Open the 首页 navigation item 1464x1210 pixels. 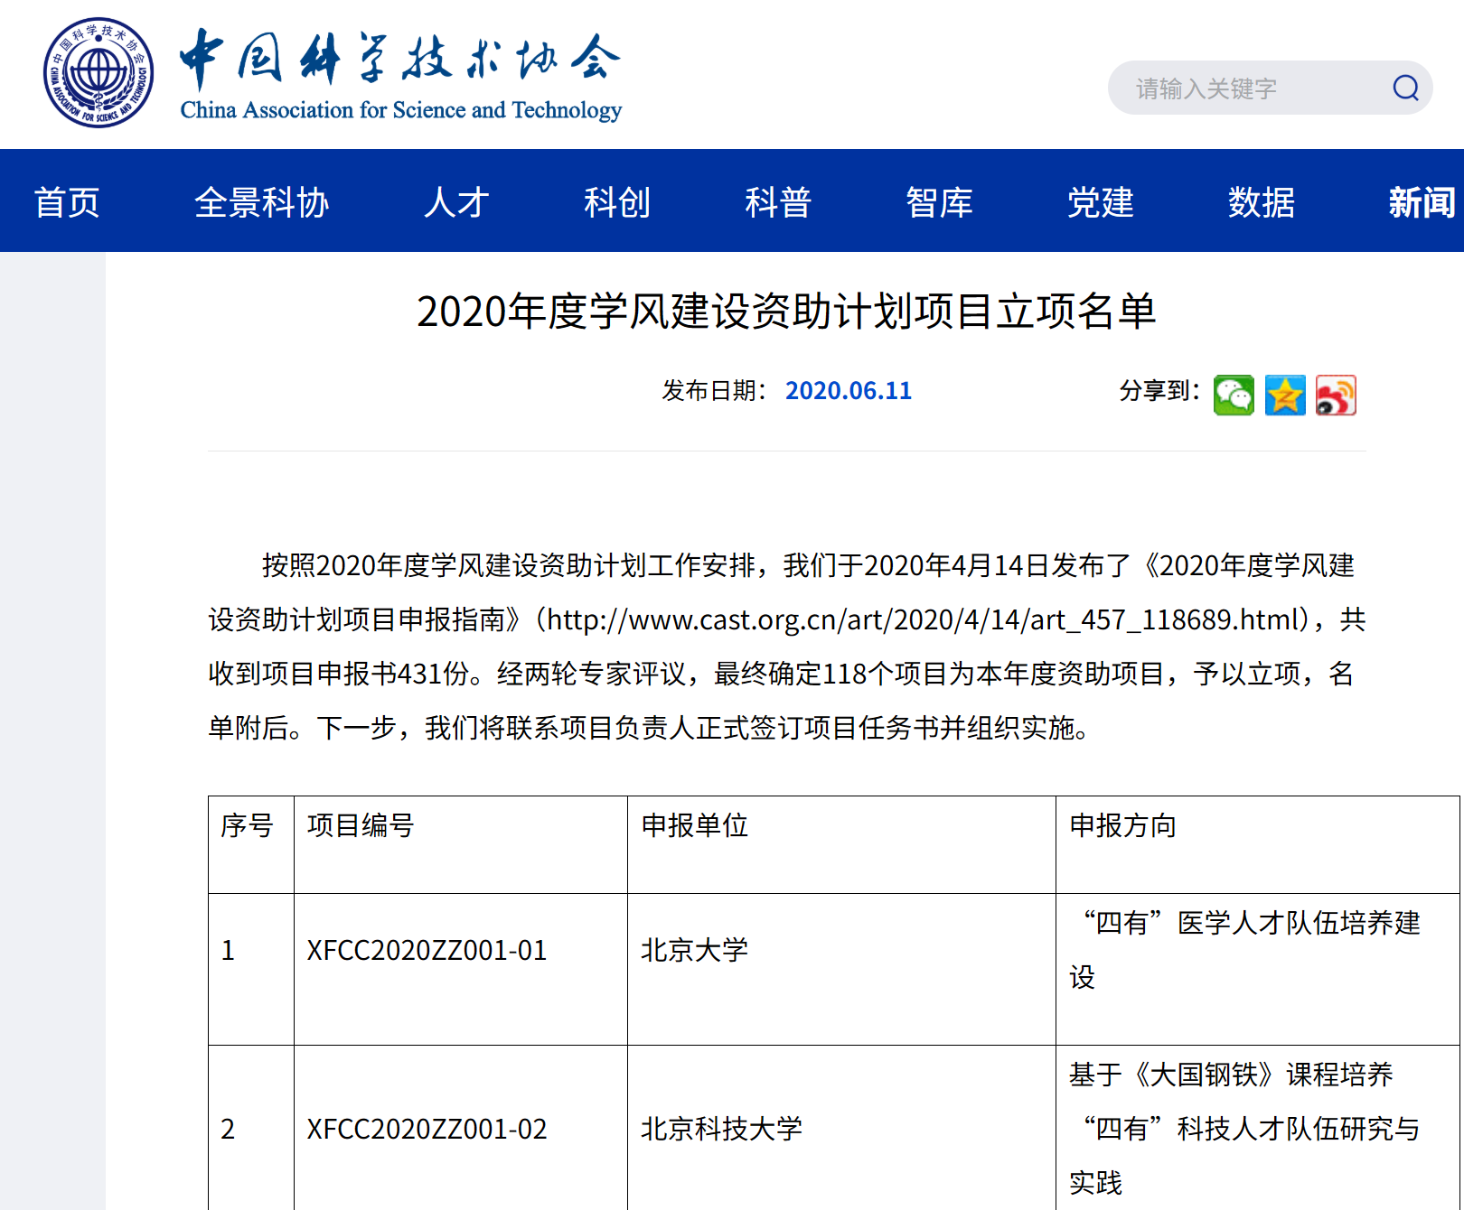click(66, 201)
